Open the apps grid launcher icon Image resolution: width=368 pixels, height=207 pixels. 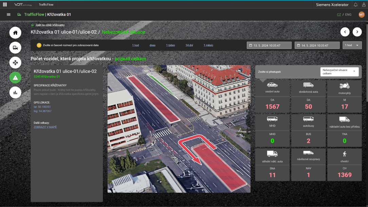coord(5,5)
